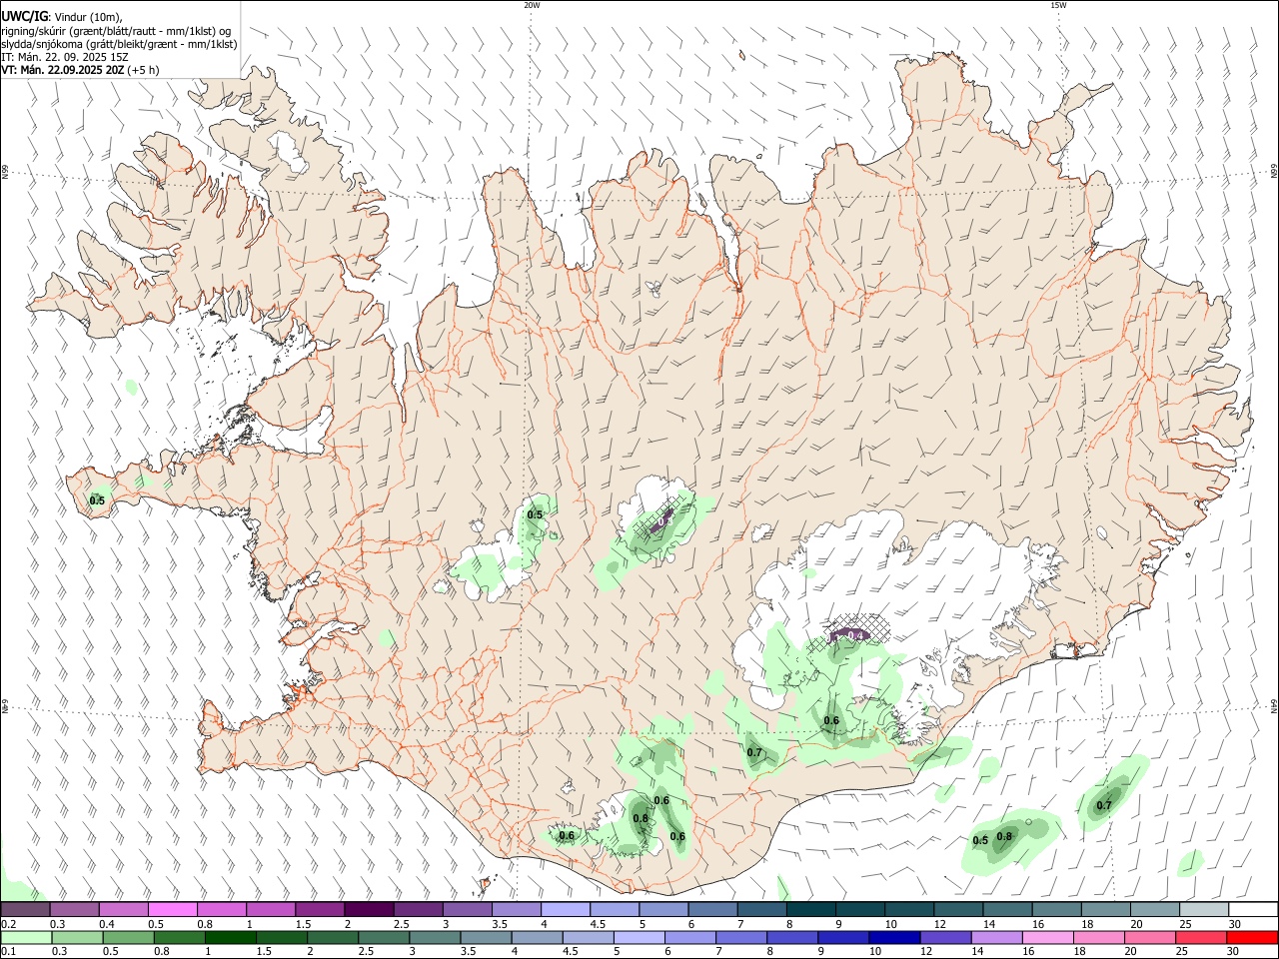This screenshot has width=1279, height=959.
Task: Click the 64N latitude label on the right edge
Action: click(x=1274, y=705)
